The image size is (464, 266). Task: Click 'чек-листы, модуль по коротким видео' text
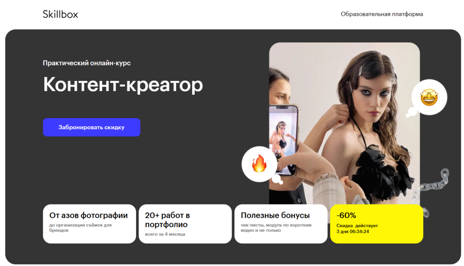pos(276,227)
